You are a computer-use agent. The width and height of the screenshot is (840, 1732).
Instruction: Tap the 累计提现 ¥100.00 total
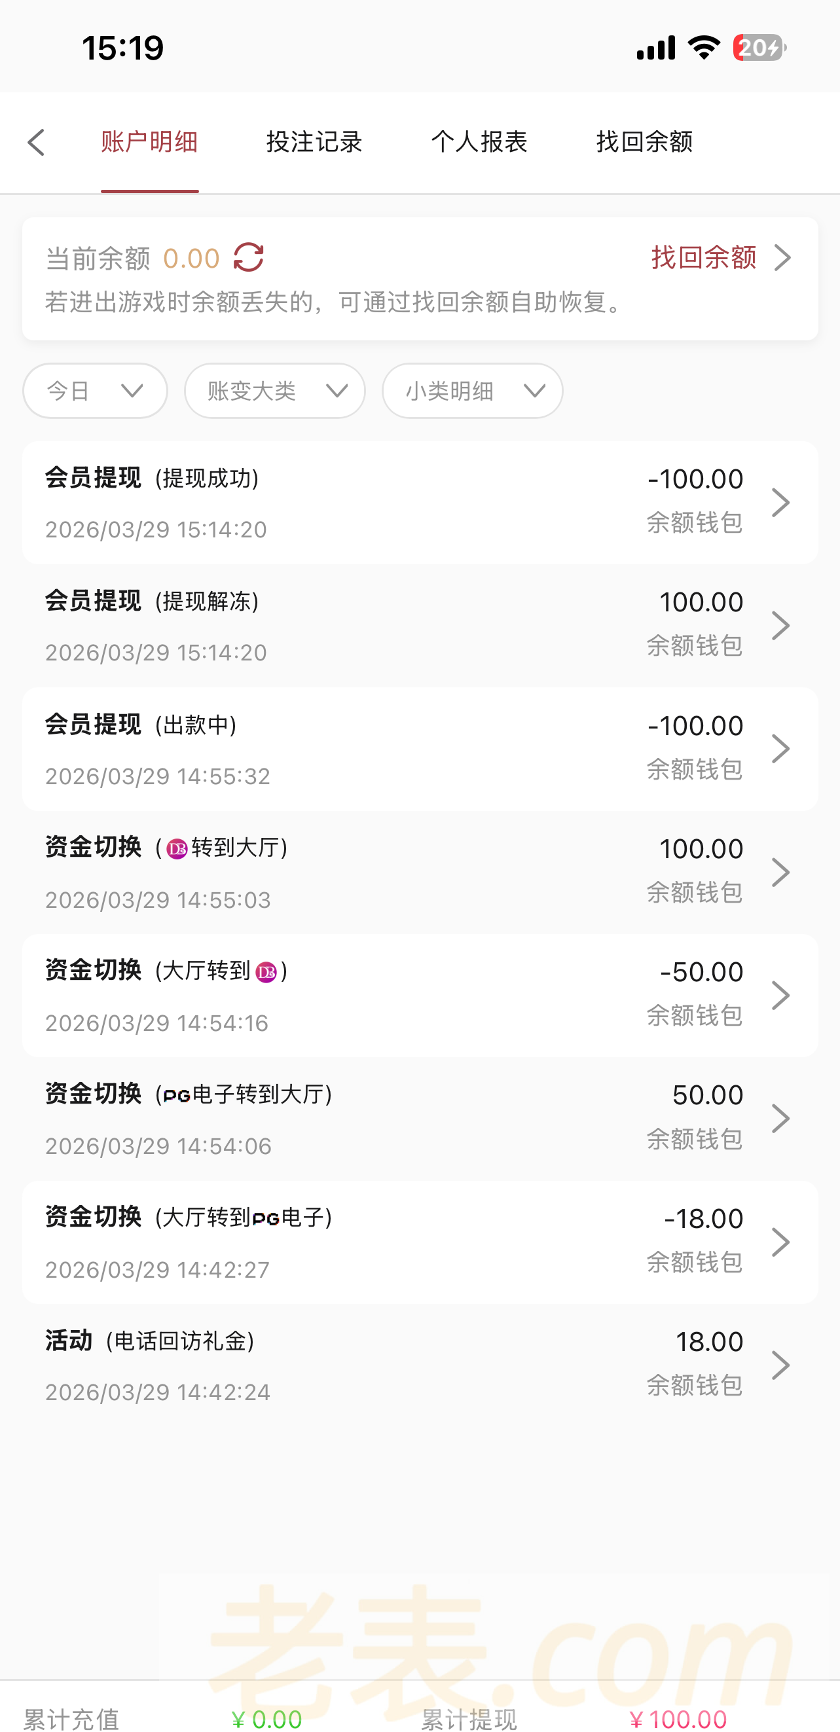point(678,1718)
